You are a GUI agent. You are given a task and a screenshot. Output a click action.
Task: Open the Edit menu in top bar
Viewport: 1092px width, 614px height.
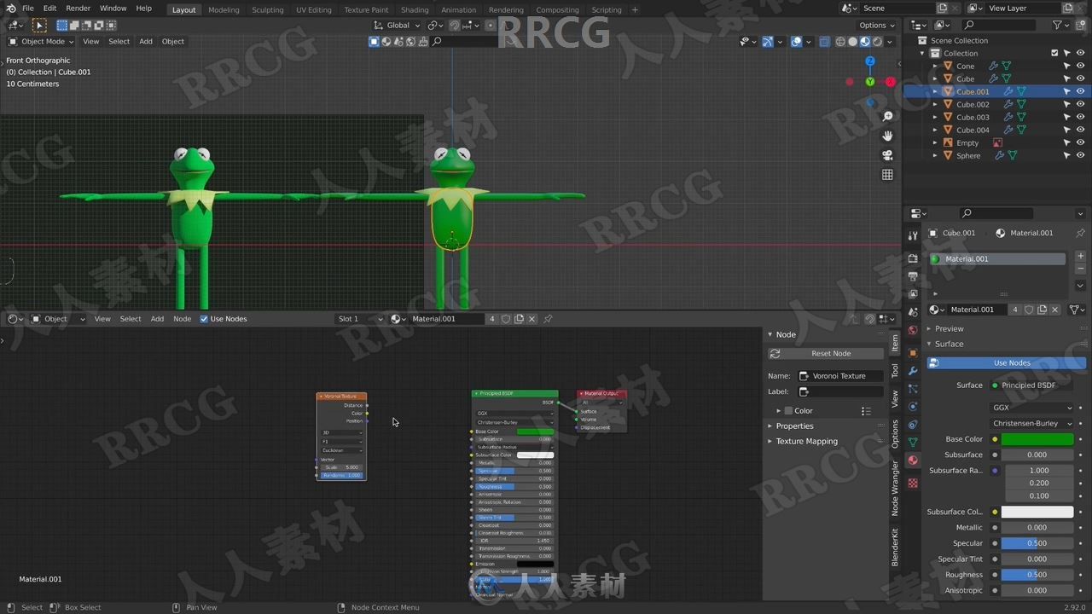[50, 9]
